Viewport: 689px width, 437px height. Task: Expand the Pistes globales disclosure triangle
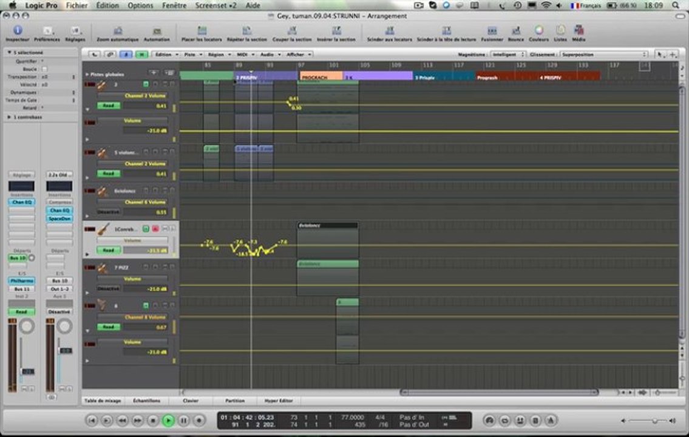pos(87,74)
